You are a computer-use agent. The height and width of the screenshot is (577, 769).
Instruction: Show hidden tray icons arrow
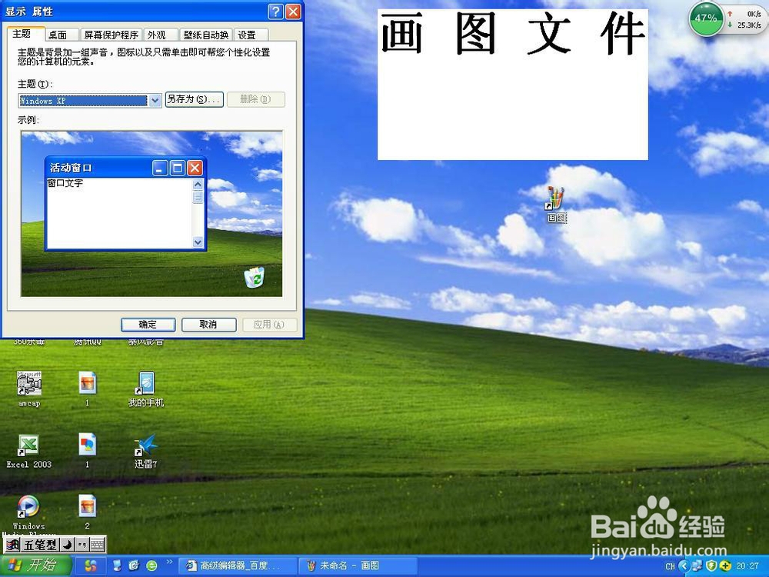(x=684, y=566)
